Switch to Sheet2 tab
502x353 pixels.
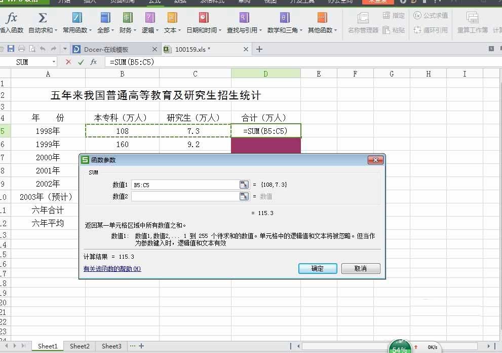(80, 346)
